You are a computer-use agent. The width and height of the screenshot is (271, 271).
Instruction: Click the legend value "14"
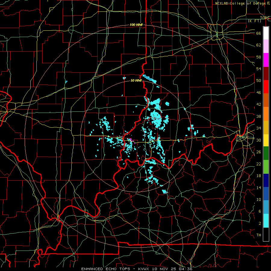tap(259, 188)
